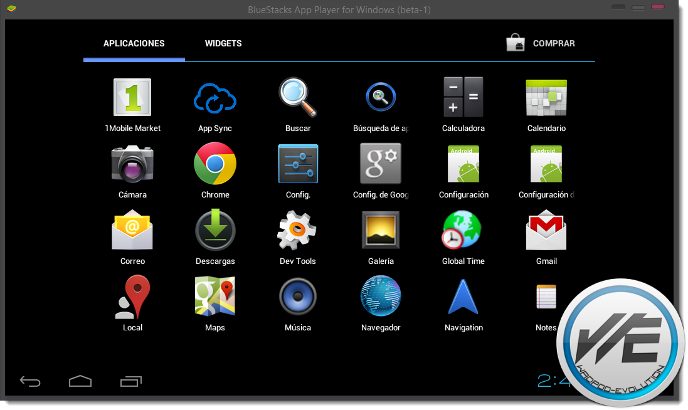Open the Calendario app
The width and height of the screenshot is (688, 410).
click(546, 97)
